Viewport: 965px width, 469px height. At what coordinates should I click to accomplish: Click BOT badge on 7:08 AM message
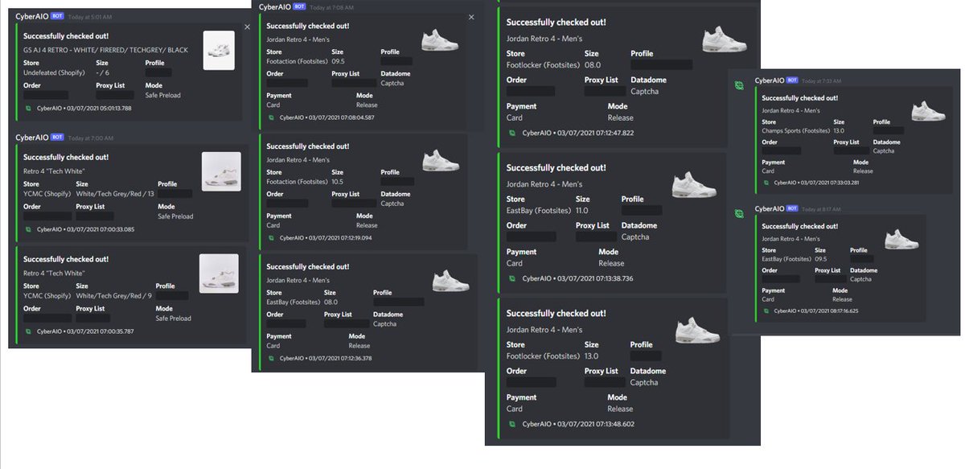click(x=301, y=6)
